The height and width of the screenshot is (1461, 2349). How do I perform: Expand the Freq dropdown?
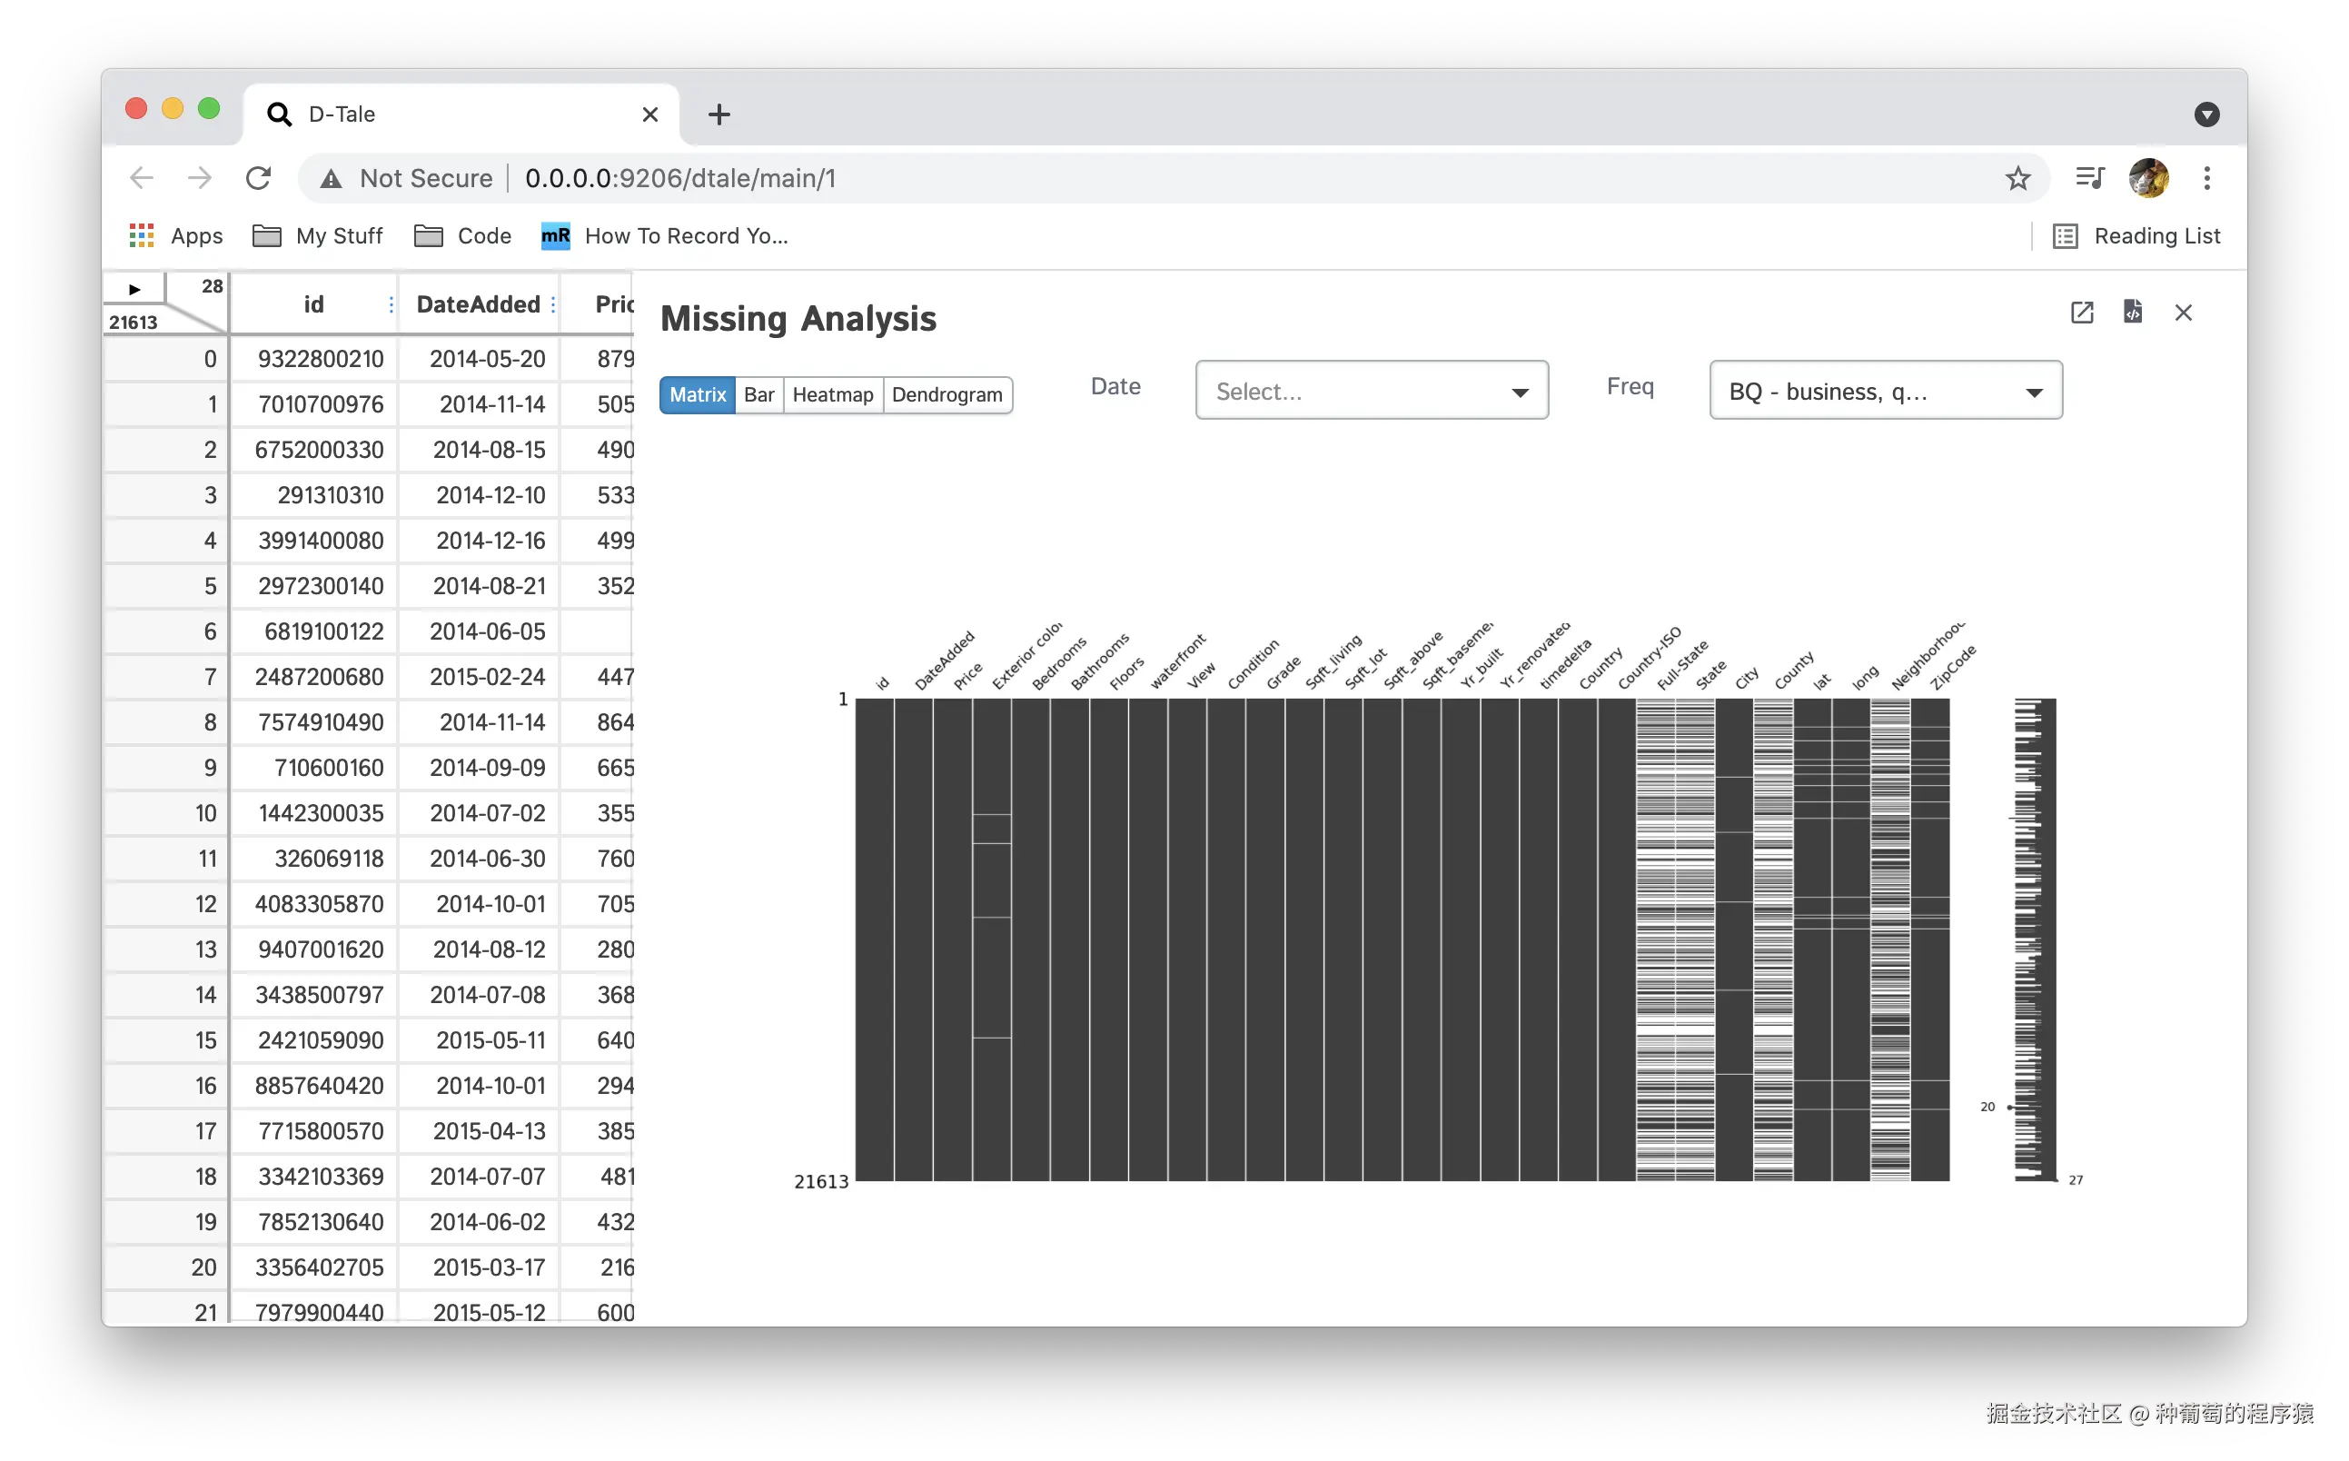1885,391
